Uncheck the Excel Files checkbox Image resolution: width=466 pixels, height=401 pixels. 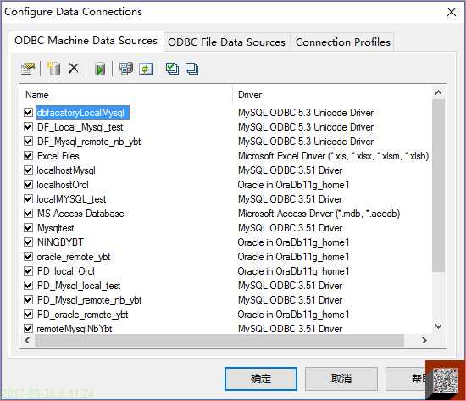28,156
